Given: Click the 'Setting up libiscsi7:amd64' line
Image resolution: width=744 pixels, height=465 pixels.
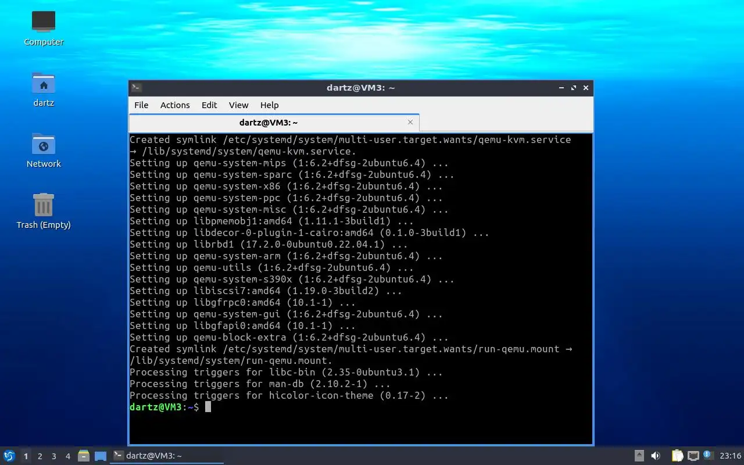Looking at the screenshot, I should coord(266,291).
